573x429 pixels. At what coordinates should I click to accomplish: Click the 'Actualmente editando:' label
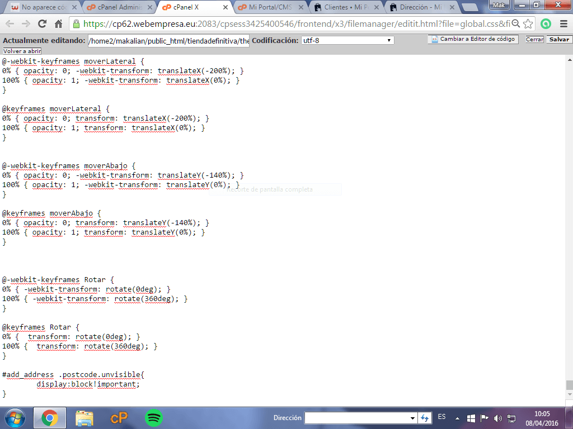[44, 40]
